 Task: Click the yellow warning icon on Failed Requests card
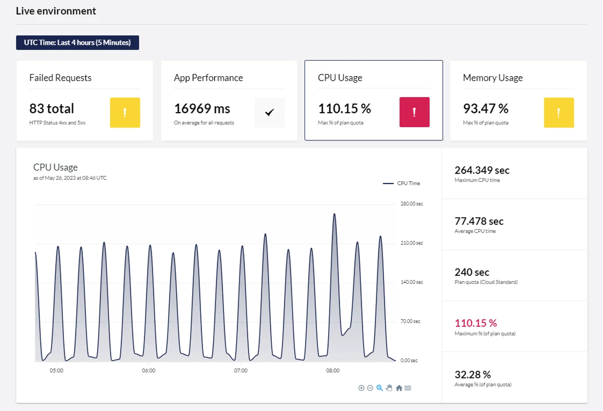click(125, 112)
